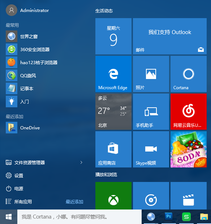Open the 网易云音乐 red tile
The image size is (211, 224).
click(x=189, y=112)
